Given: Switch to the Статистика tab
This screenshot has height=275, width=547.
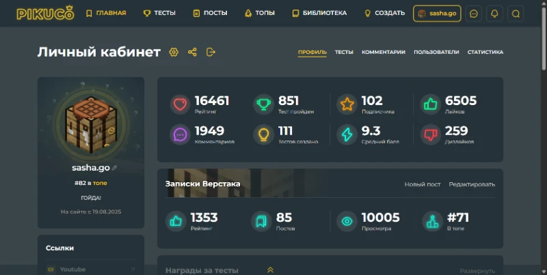Looking at the screenshot, I should pos(485,53).
